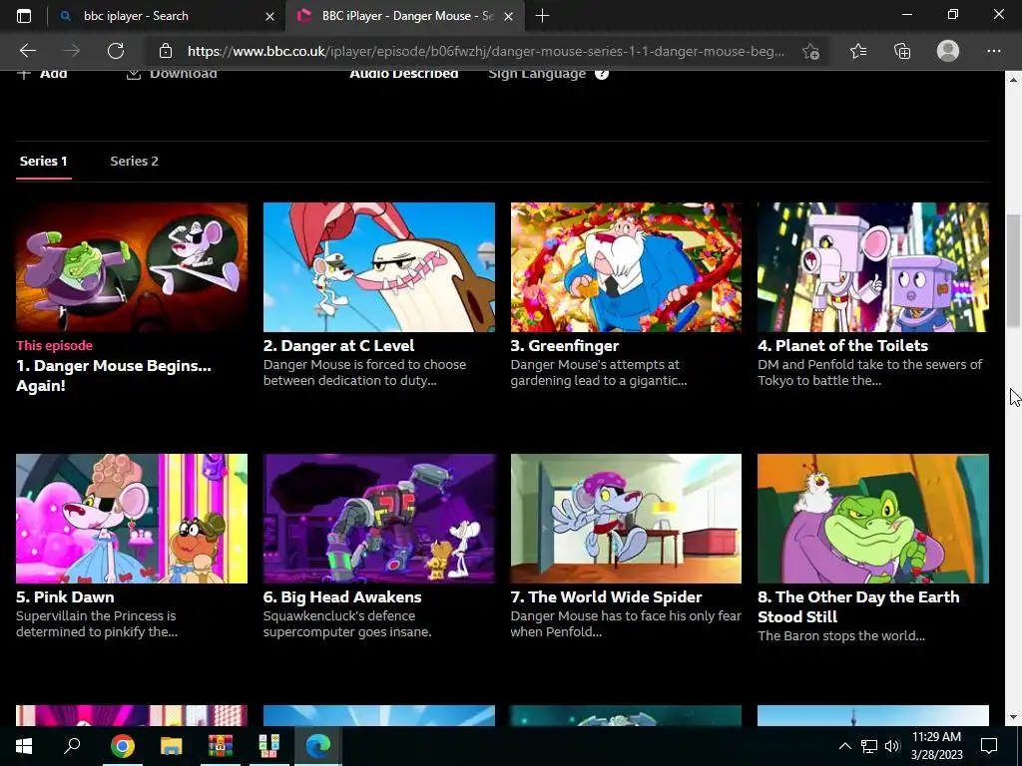Open the Favorites list
Screen dimensions: 1022x766
coord(858,51)
